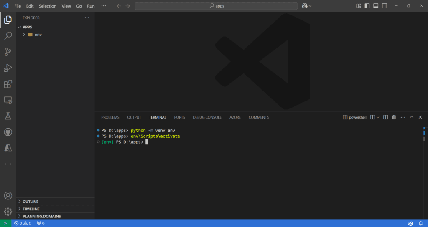Expand the TIMELINE section
Viewport: 428px width, 227px height.
point(56,209)
